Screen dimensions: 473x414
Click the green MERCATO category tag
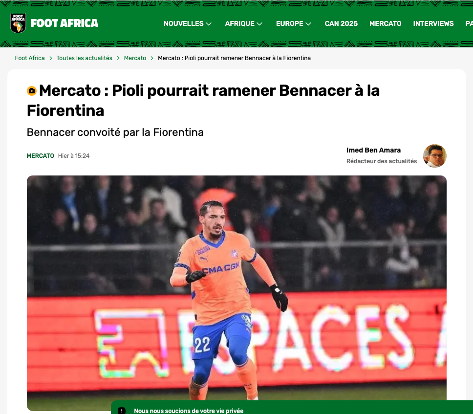pyautogui.click(x=40, y=156)
